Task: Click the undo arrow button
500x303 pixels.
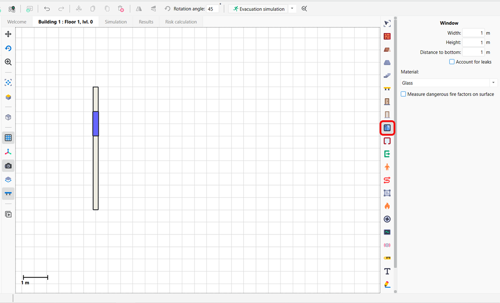Action: click(47, 9)
